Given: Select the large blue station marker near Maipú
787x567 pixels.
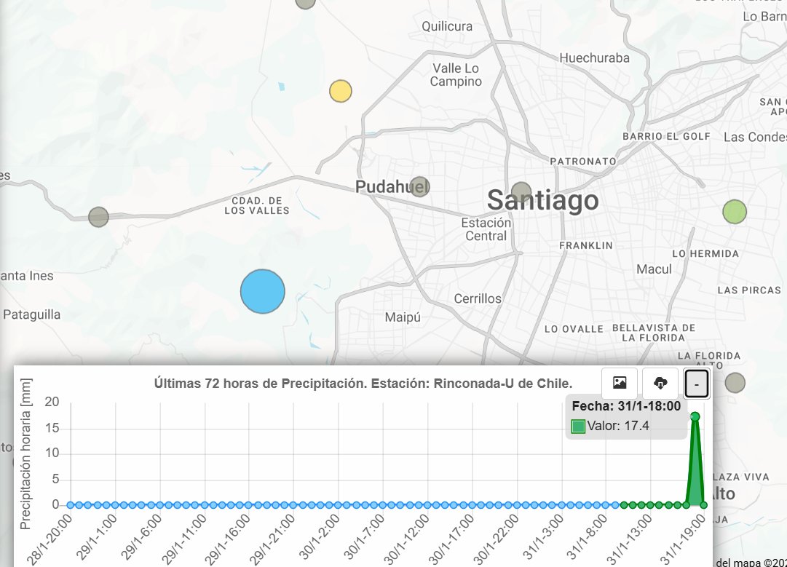Looking at the screenshot, I should (x=262, y=291).
